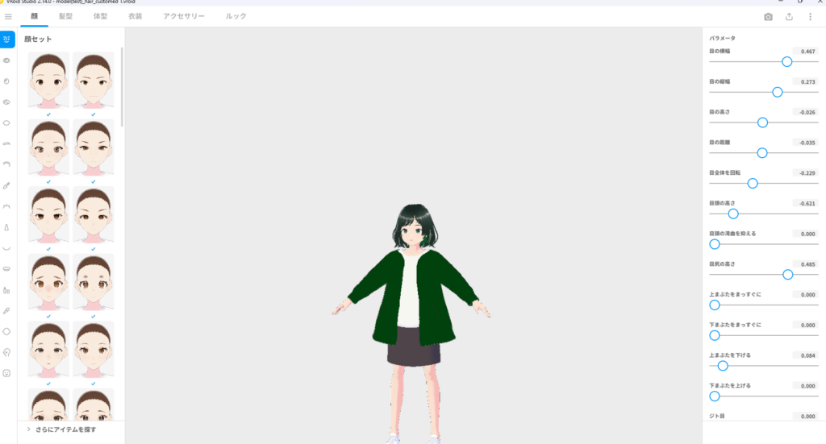The width and height of the screenshot is (826, 444).
Task: Open the eyeliner brush category icon
Action: [6, 185]
